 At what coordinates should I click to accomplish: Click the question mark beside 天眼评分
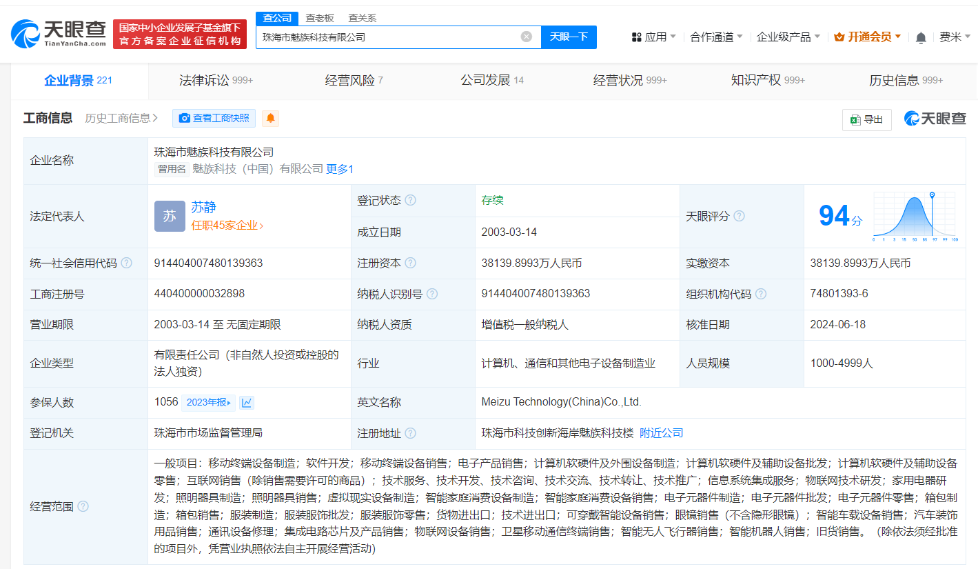point(739,216)
